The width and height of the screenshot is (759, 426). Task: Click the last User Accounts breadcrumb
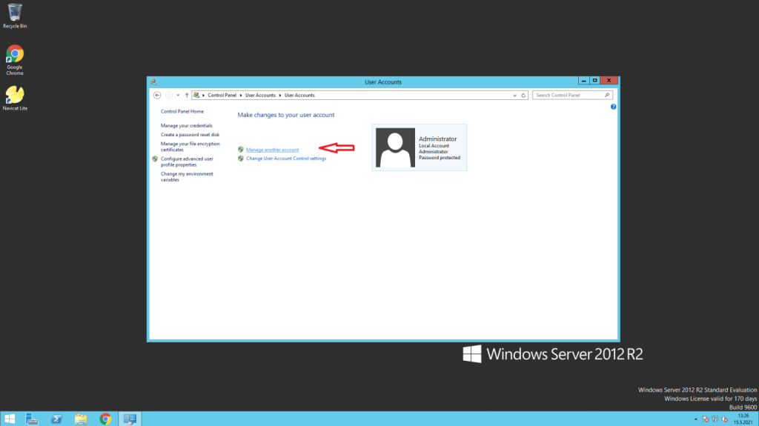click(x=299, y=96)
